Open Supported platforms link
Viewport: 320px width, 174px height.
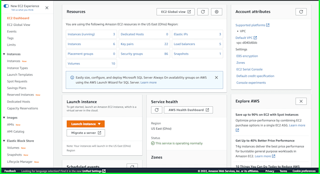pos(252,25)
